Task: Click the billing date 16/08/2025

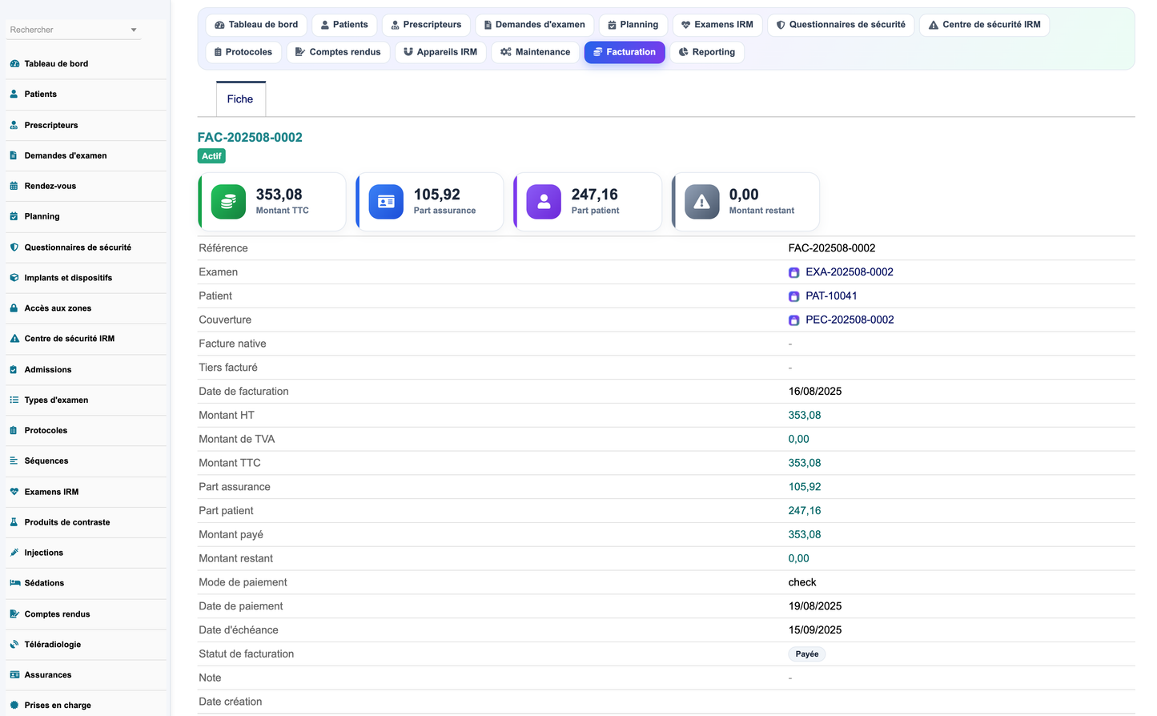Action: 815,392
